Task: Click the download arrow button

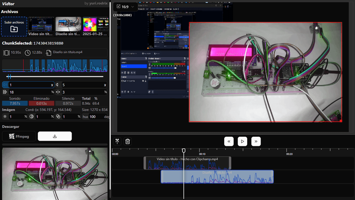Action: (55, 136)
